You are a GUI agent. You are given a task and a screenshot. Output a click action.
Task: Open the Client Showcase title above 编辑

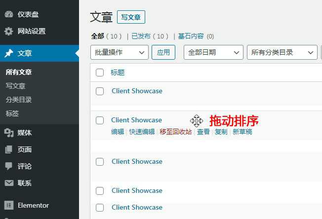click(x=137, y=120)
